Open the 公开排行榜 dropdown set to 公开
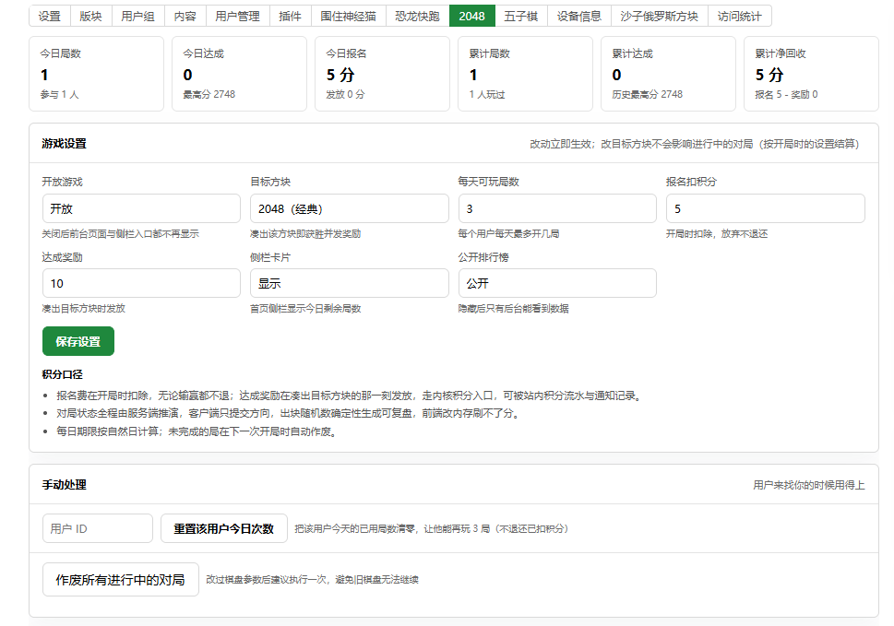 tap(557, 283)
